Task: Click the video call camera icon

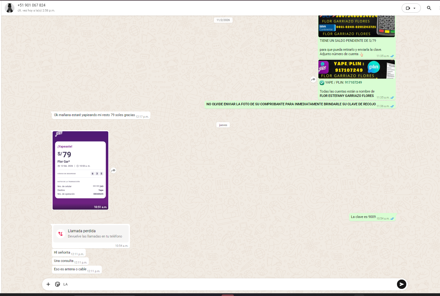Action: pyautogui.click(x=408, y=8)
